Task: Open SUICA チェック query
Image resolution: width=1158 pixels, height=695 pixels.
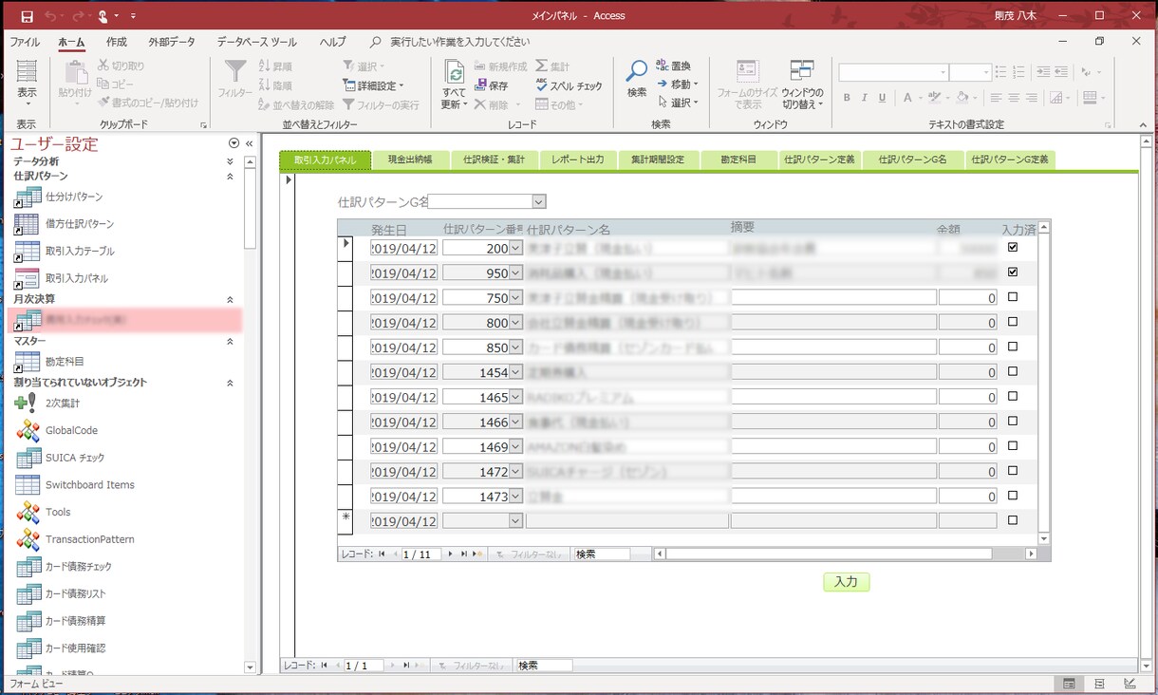Action: tap(61, 458)
